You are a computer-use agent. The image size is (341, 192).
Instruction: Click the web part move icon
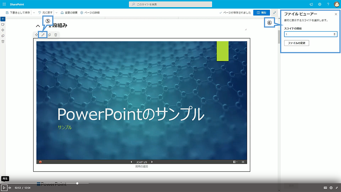pos(36,35)
